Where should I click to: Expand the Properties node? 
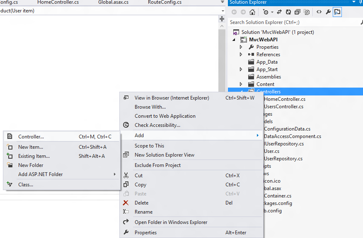241,47
